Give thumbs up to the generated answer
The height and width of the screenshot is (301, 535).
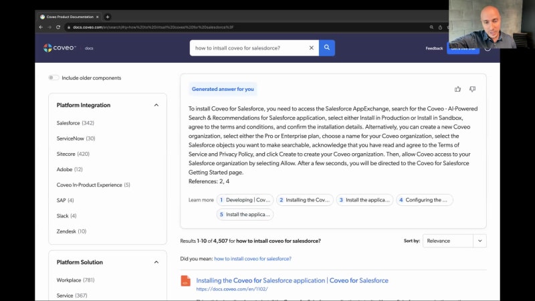click(x=457, y=89)
